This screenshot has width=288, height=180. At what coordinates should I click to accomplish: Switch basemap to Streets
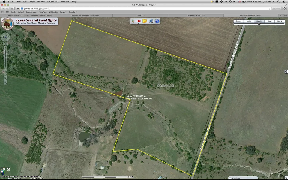[x=238, y=21]
